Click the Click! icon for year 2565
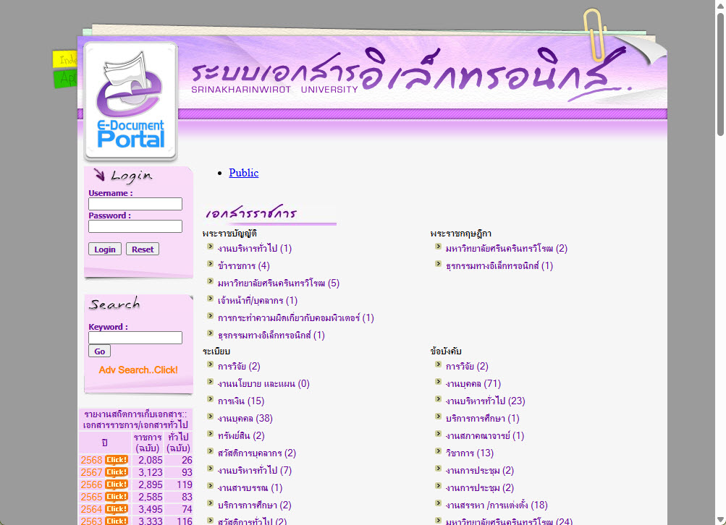The image size is (726, 525). pyautogui.click(x=117, y=497)
